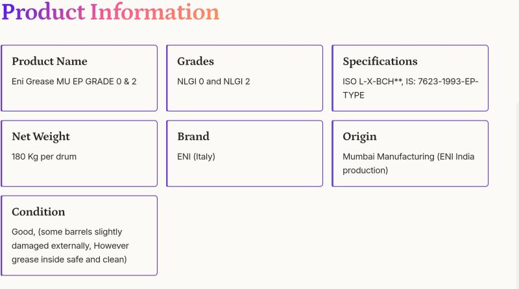
Task: Select the Specifications card title
Action: 380,62
